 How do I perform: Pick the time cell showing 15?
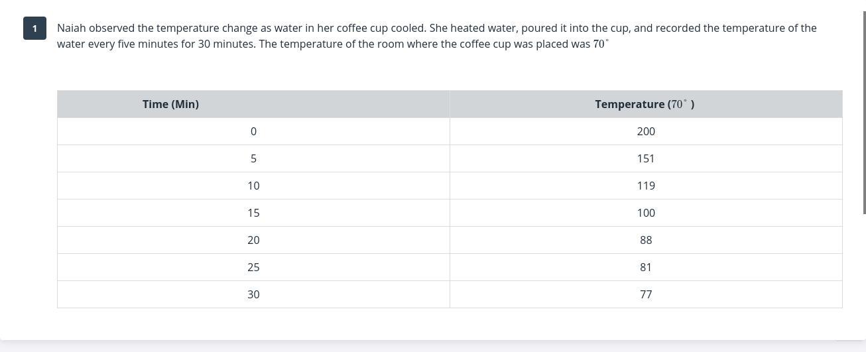point(253,213)
